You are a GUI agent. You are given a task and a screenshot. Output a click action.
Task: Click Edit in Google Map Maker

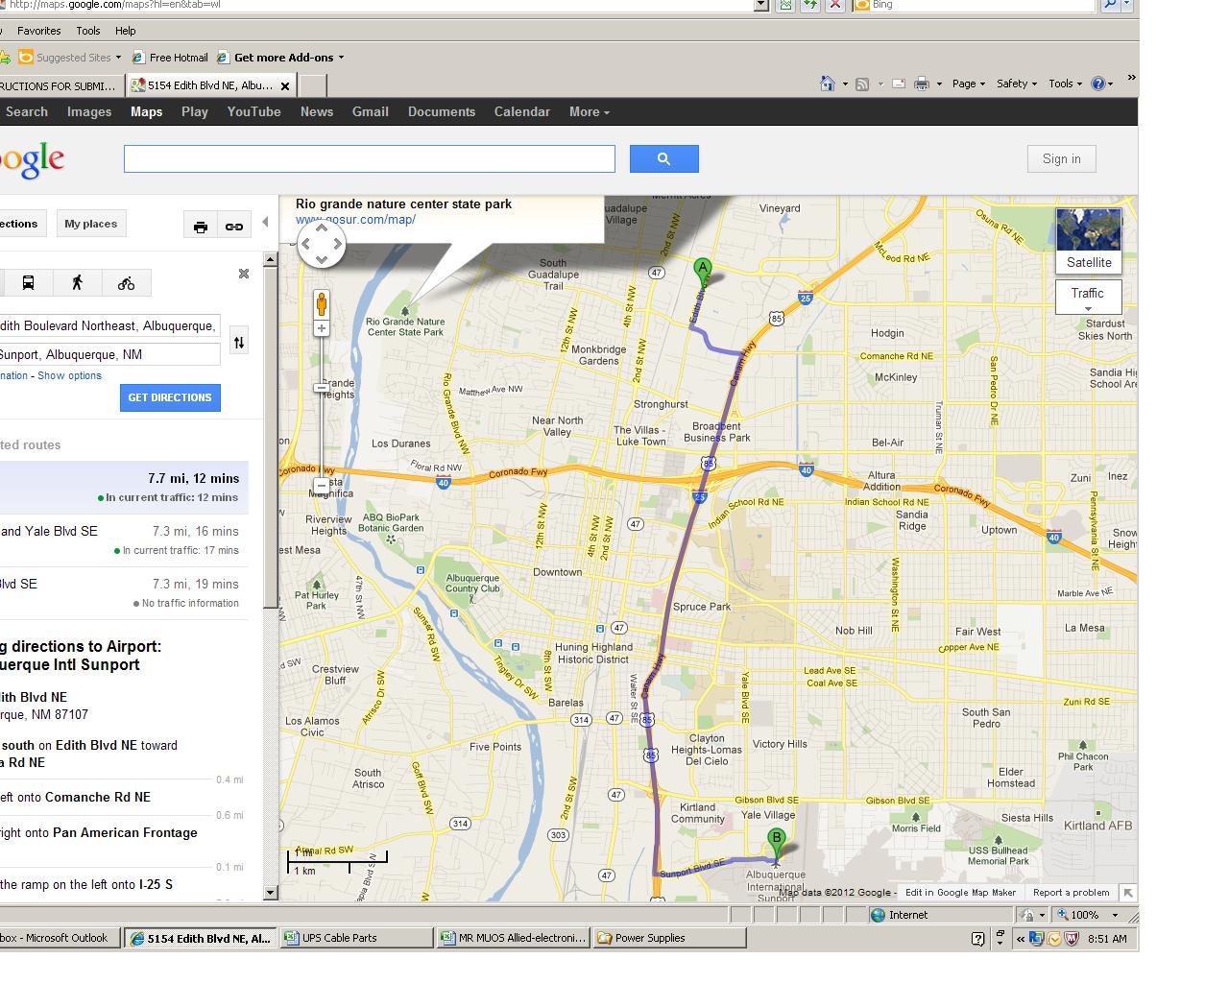pos(960,893)
